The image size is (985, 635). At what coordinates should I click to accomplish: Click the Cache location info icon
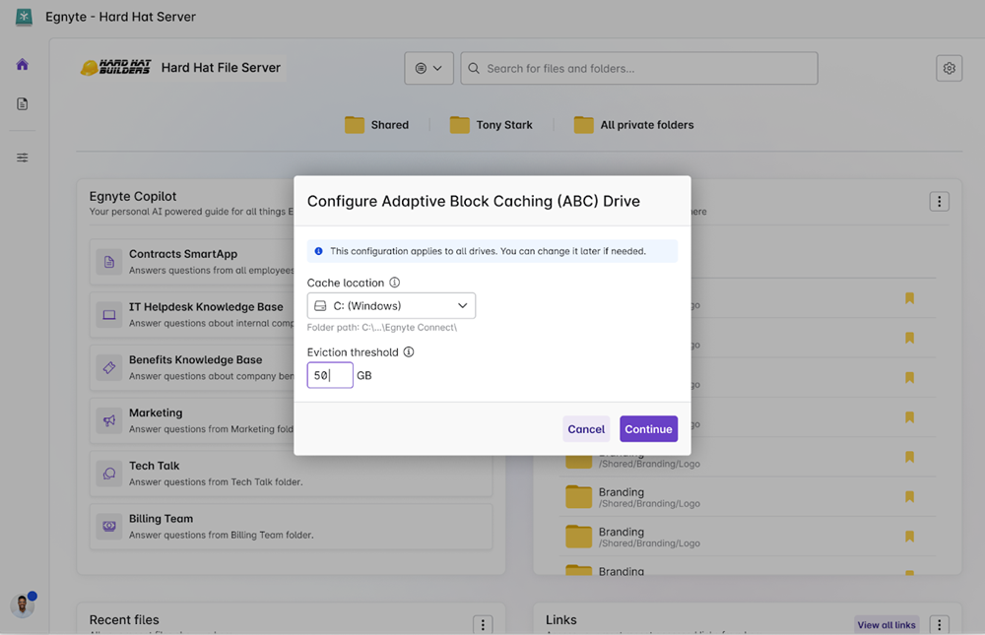(x=395, y=283)
